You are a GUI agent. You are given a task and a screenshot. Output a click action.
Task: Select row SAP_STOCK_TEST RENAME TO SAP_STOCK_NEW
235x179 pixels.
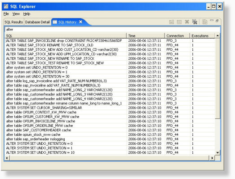coord(110,63)
